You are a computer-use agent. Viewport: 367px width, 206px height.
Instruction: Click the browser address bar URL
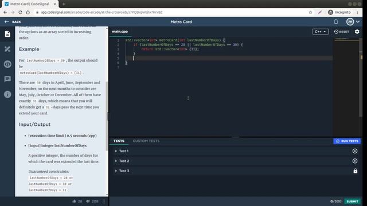tap(101, 13)
